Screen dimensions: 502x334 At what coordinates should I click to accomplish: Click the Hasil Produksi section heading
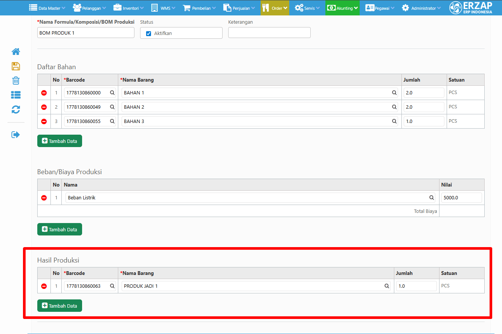click(x=58, y=260)
